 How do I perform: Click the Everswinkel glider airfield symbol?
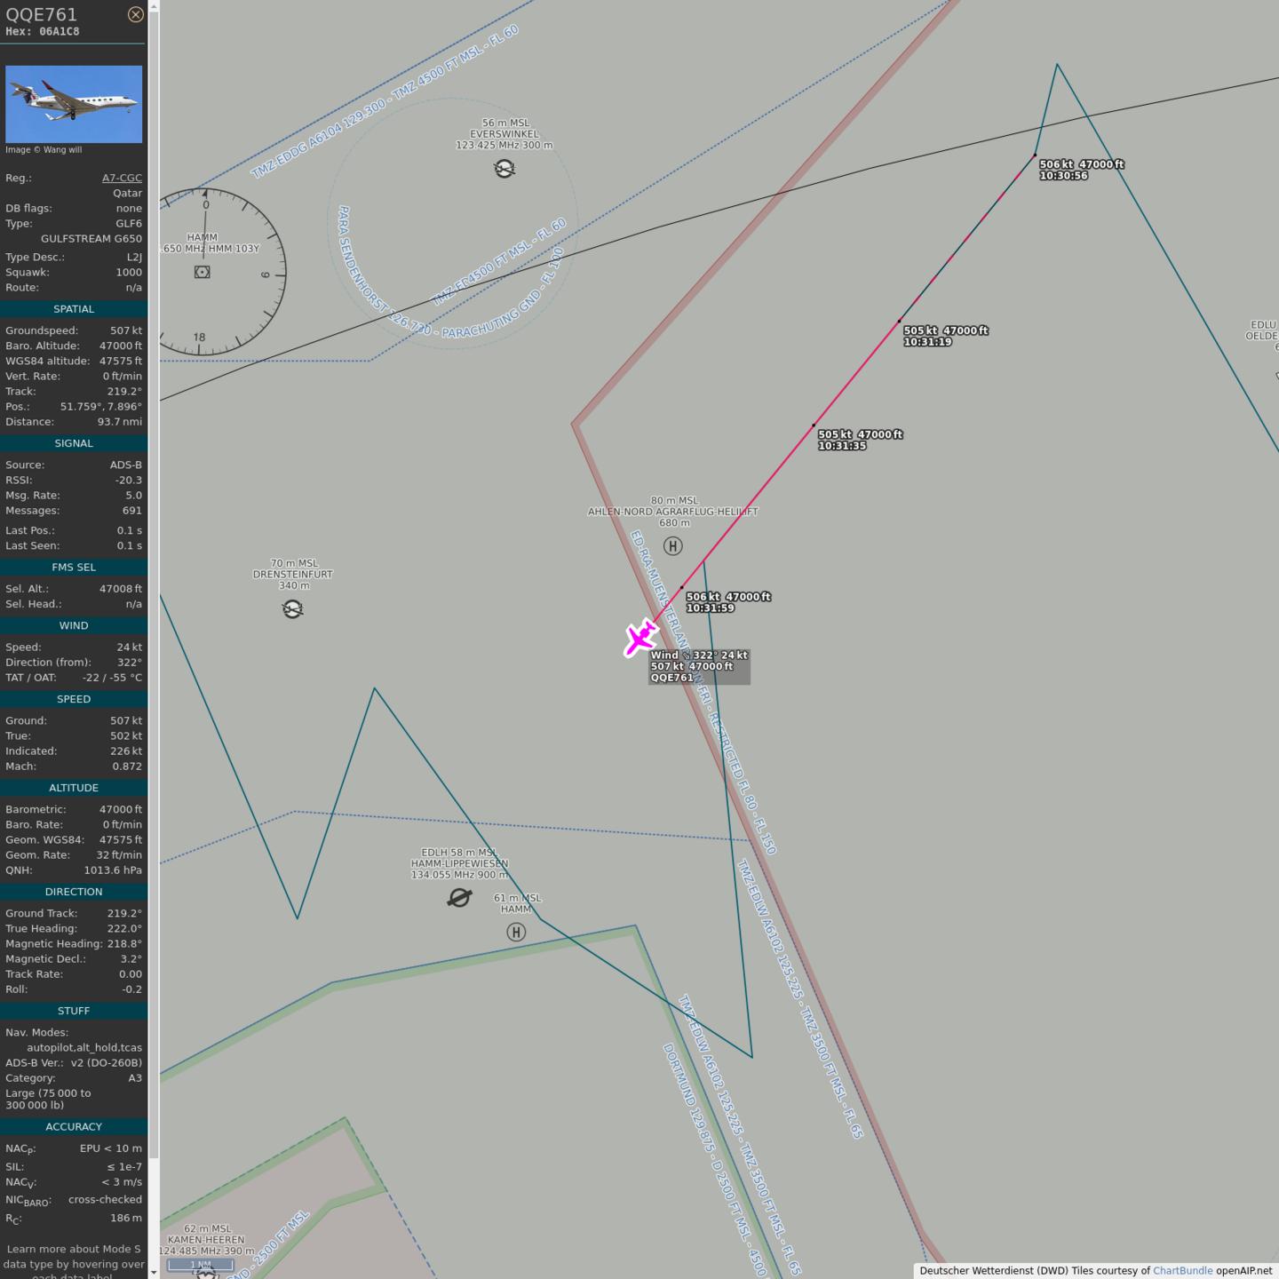(x=504, y=169)
